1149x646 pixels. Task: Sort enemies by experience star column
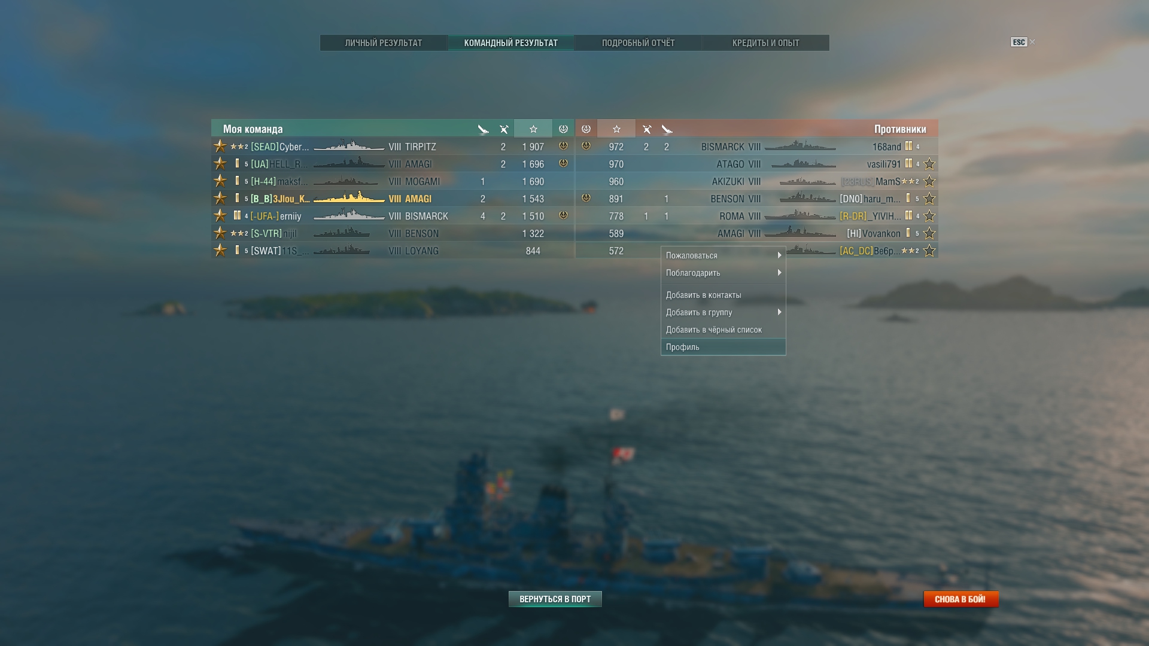[x=616, y=129]
